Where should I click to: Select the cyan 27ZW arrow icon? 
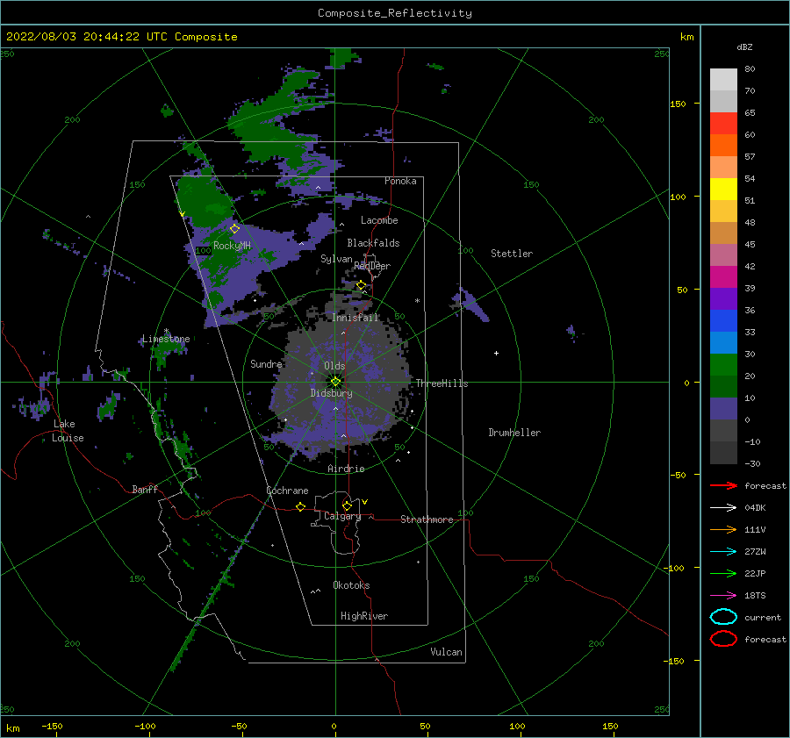pos(723,552)
